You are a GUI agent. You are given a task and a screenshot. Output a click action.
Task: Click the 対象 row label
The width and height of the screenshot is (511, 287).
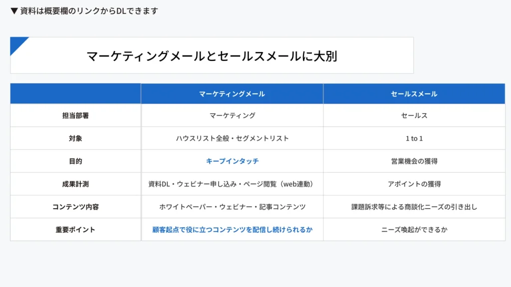click(75, 138)
